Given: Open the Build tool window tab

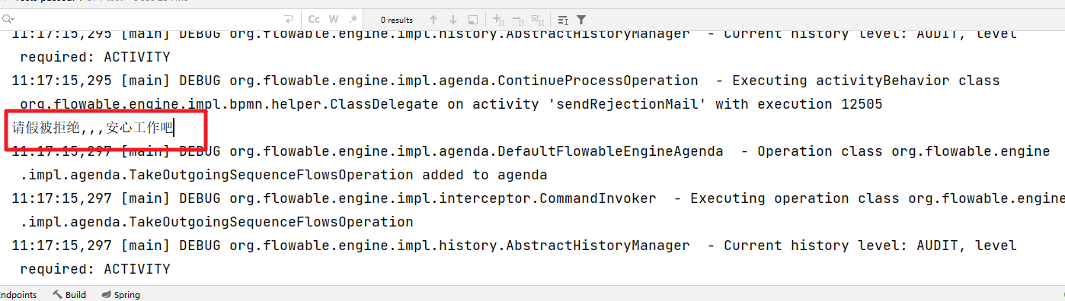Looking at the screenshot, I should [69, 295].
